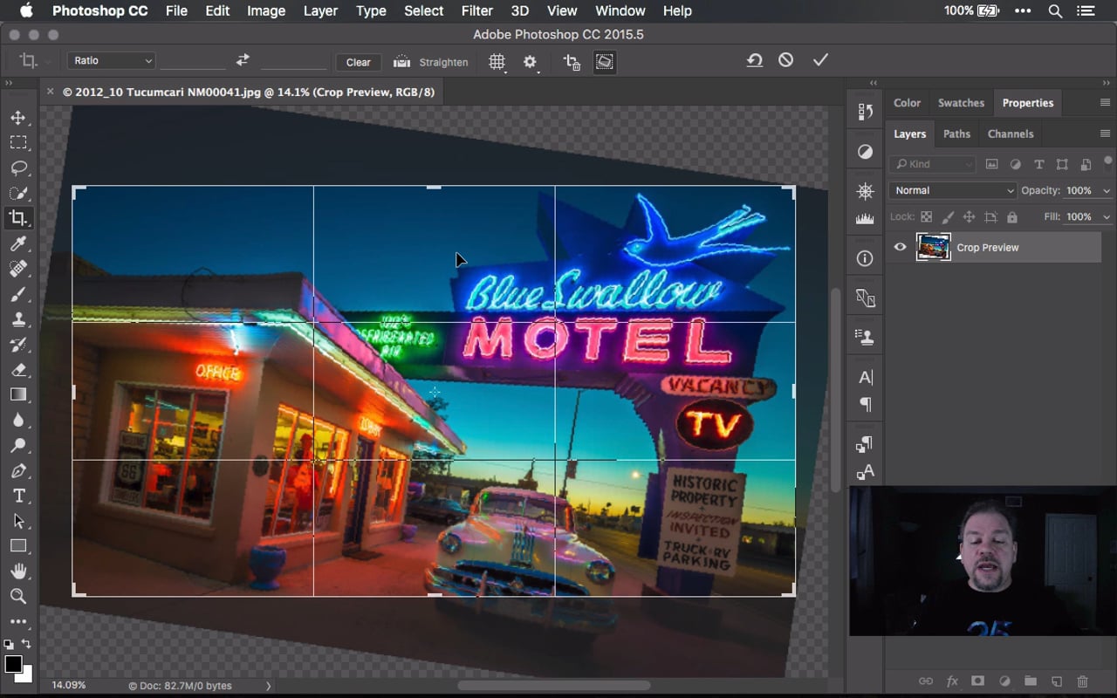Filter layers by pixel layers
Screen dimensions: 1117x698
pos(992,164)
